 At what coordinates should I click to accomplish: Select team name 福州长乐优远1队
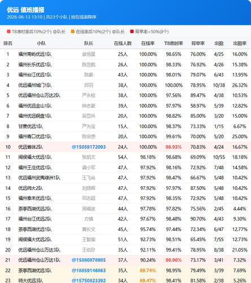pos(35,65)
